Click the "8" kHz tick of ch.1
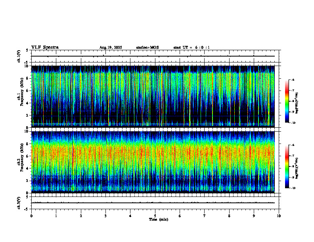The width and height of the screenshot is (314, 242). [x=28, y=78]
